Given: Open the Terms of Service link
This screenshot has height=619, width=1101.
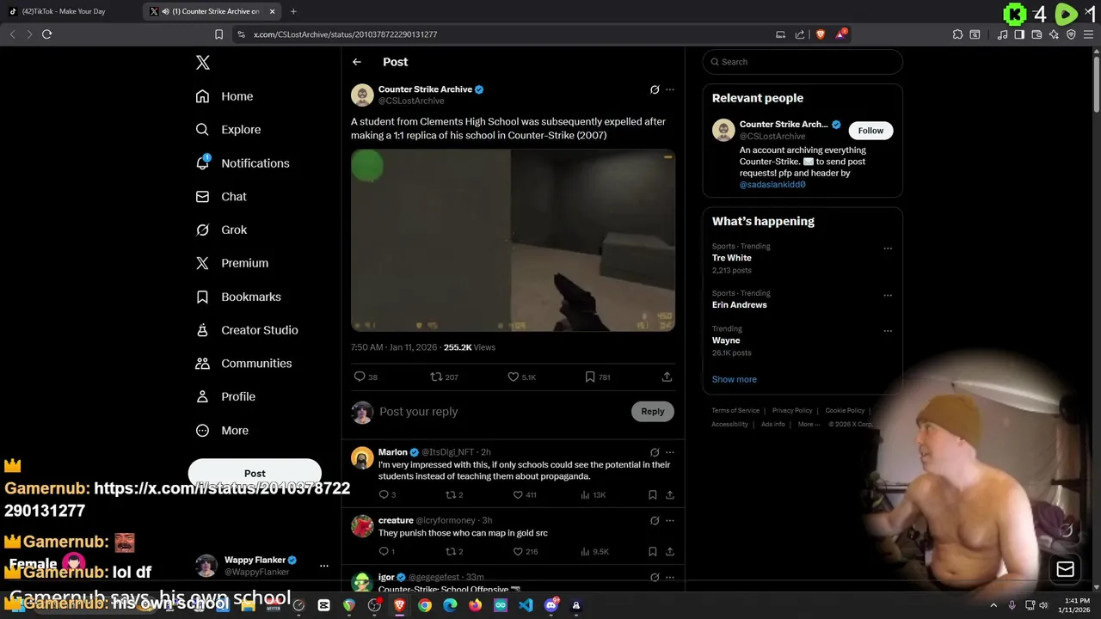Looking at the screenshot, I should point(735,411).
